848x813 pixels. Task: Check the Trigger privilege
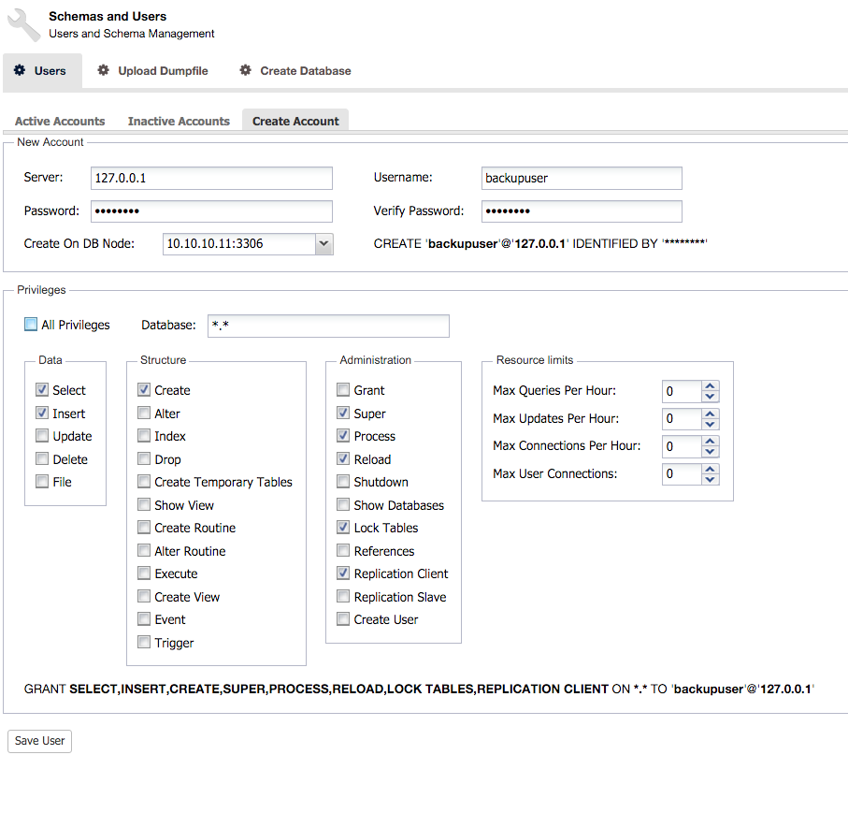coord(143,643)
